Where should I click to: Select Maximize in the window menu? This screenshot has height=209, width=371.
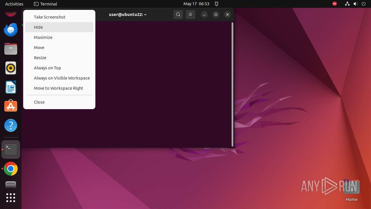(x=59, y=37)
